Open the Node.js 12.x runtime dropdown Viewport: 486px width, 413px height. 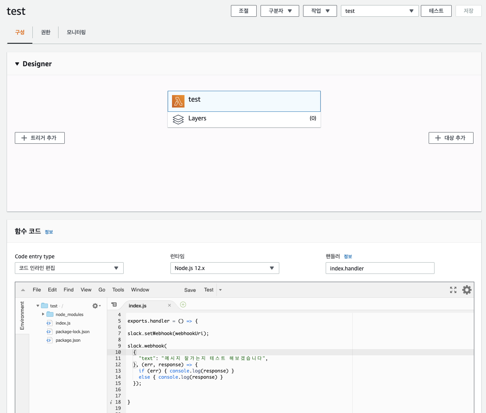click(225, 268)
